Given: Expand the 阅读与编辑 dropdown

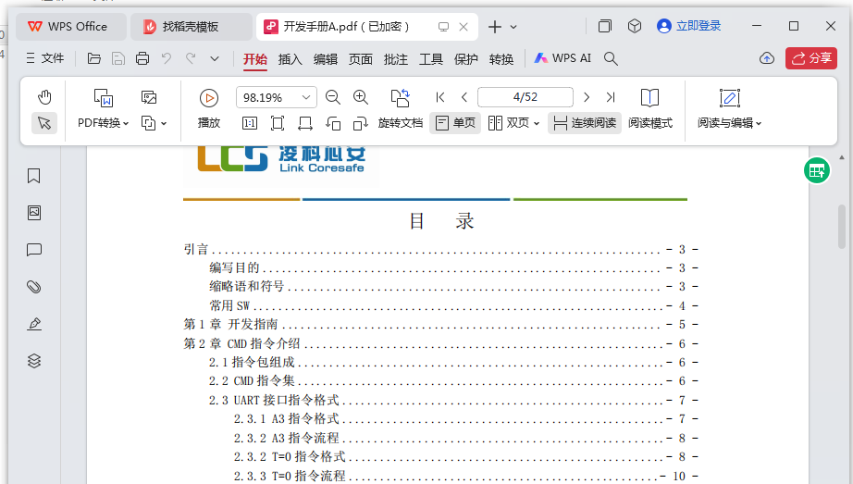Looking at the screenshot, I should [x=729, y=123].
